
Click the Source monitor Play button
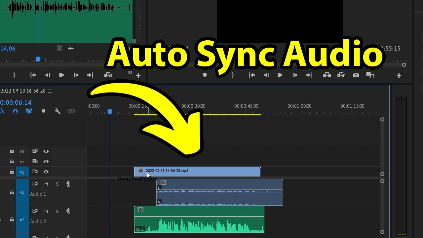61,75
